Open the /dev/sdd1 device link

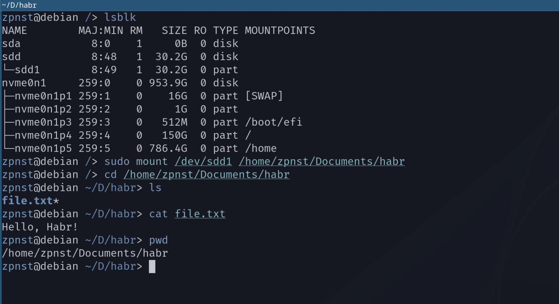click(x=203, y=161)
